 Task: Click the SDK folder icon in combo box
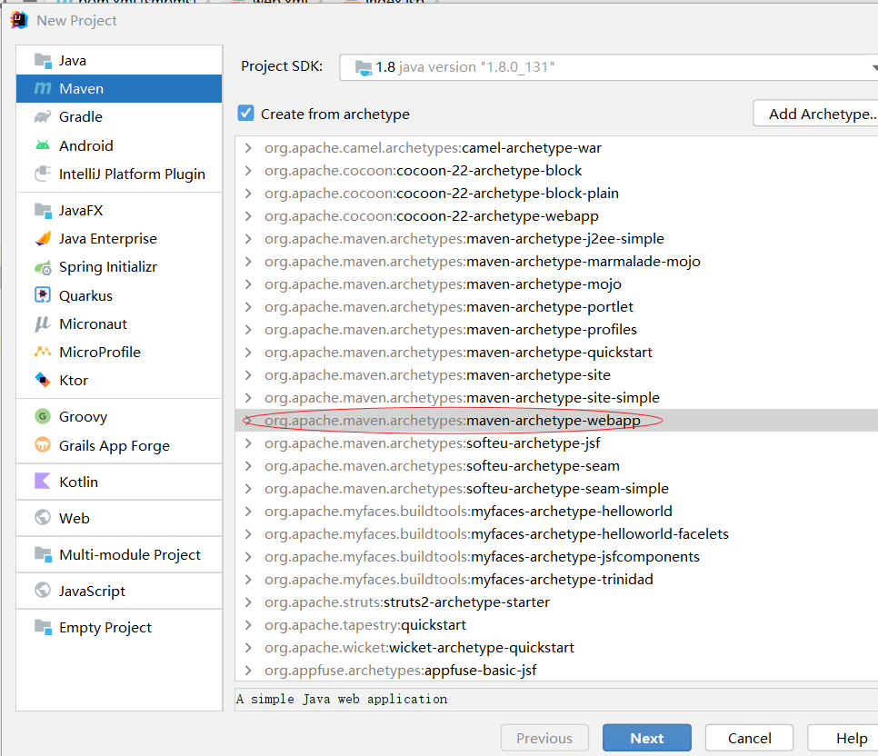coord(364,68)
